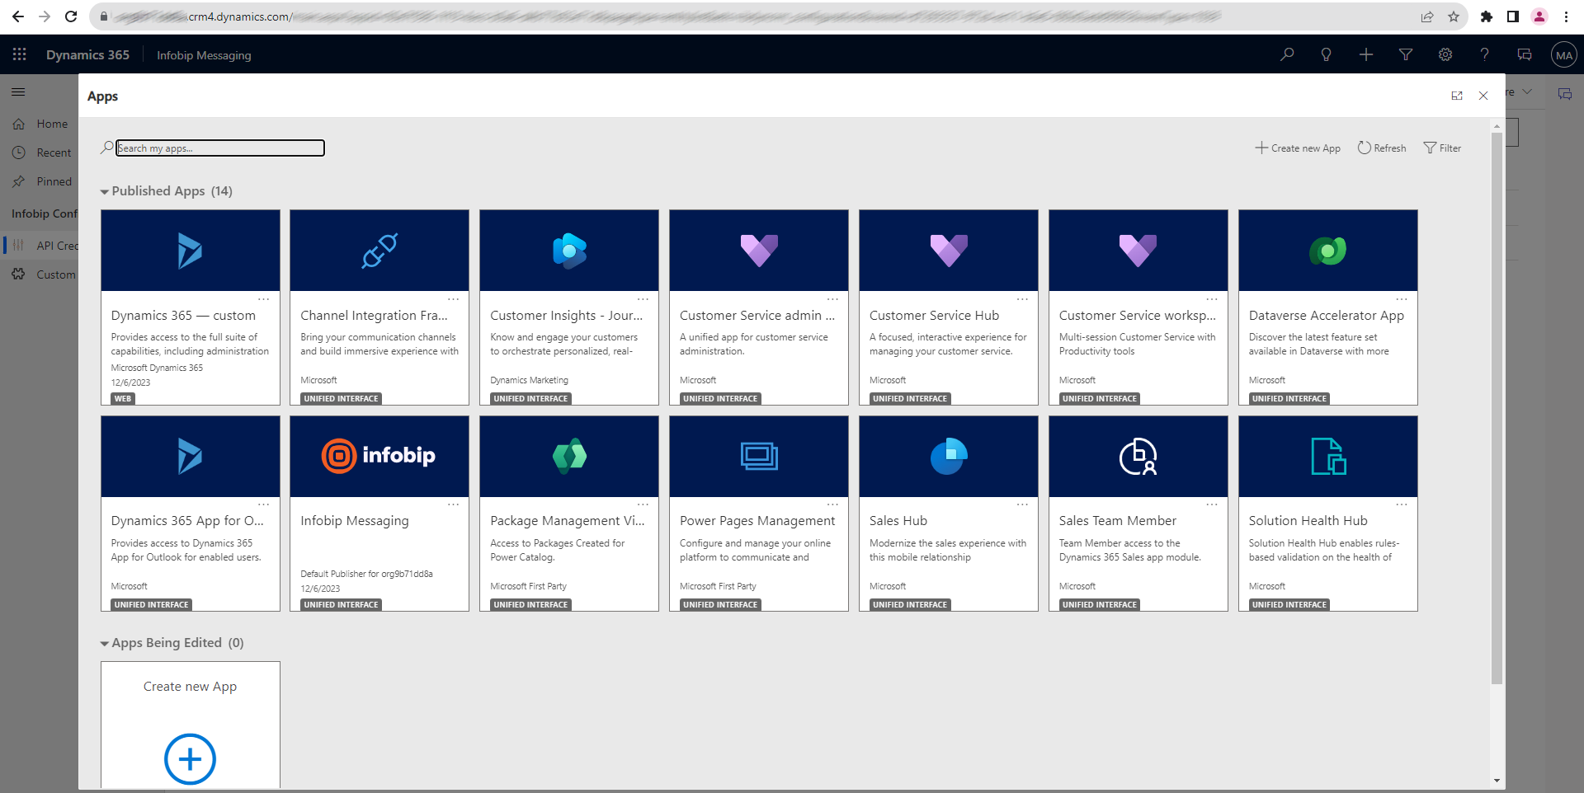Toggle the sidebar with the hamburger menu

click(x=18, y=91)
